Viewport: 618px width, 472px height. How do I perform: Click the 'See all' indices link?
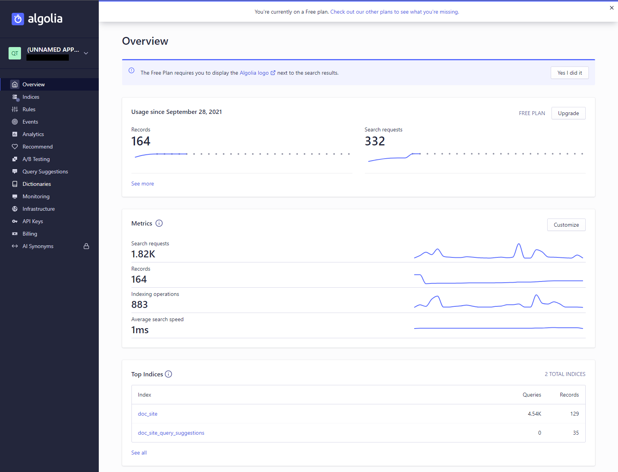(139, 453)
